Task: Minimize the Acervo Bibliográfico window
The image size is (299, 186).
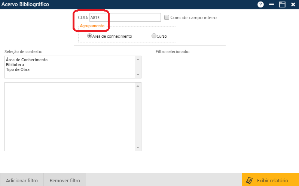Action: [x=272, y=4]
